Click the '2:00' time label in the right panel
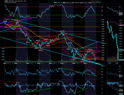124x95 pixels. click(x=110, y=63)
